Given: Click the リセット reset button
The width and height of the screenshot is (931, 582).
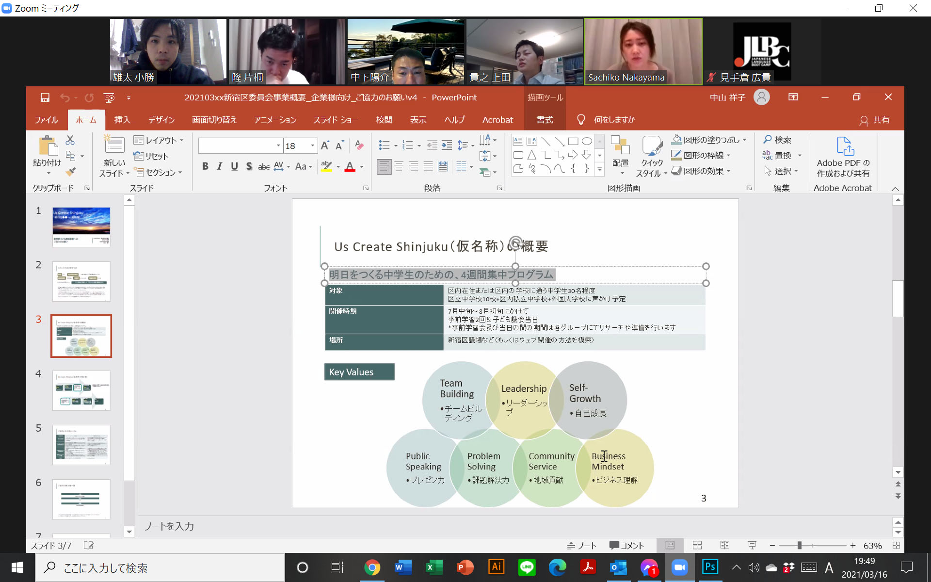Looking at the screenshot, I should (151, 156).
